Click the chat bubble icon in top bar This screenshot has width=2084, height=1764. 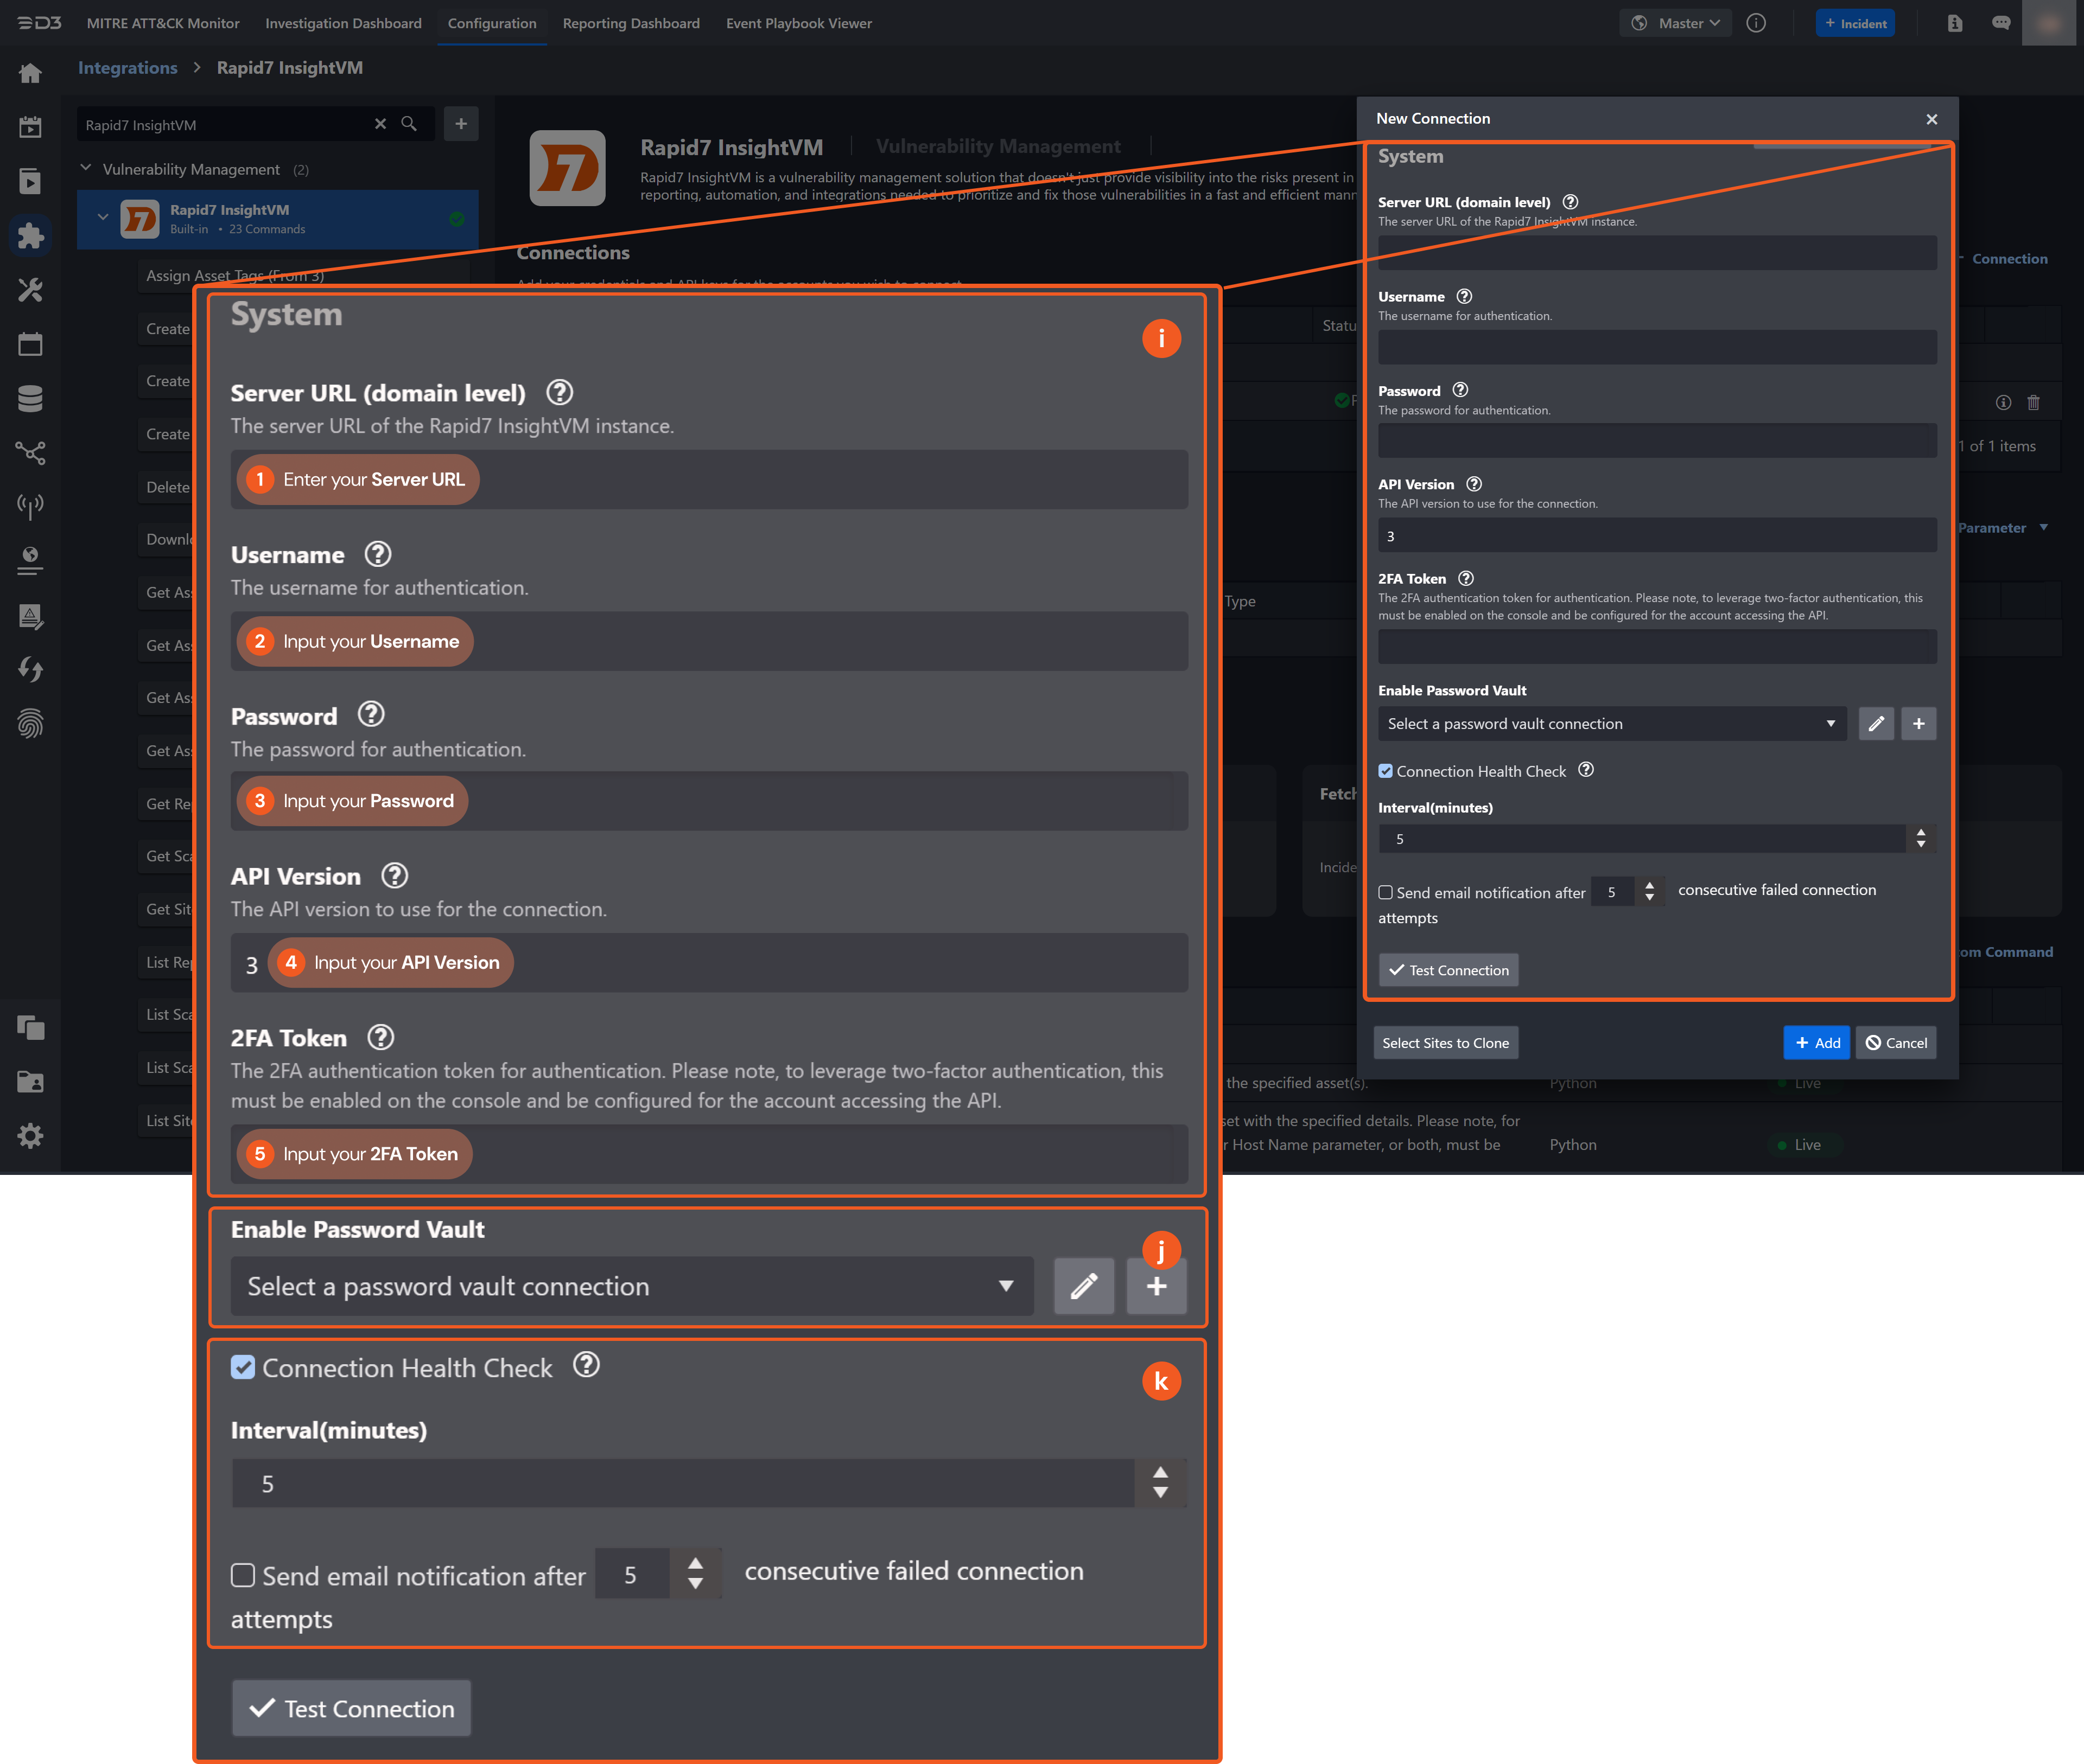click(x=2001, y=23)
